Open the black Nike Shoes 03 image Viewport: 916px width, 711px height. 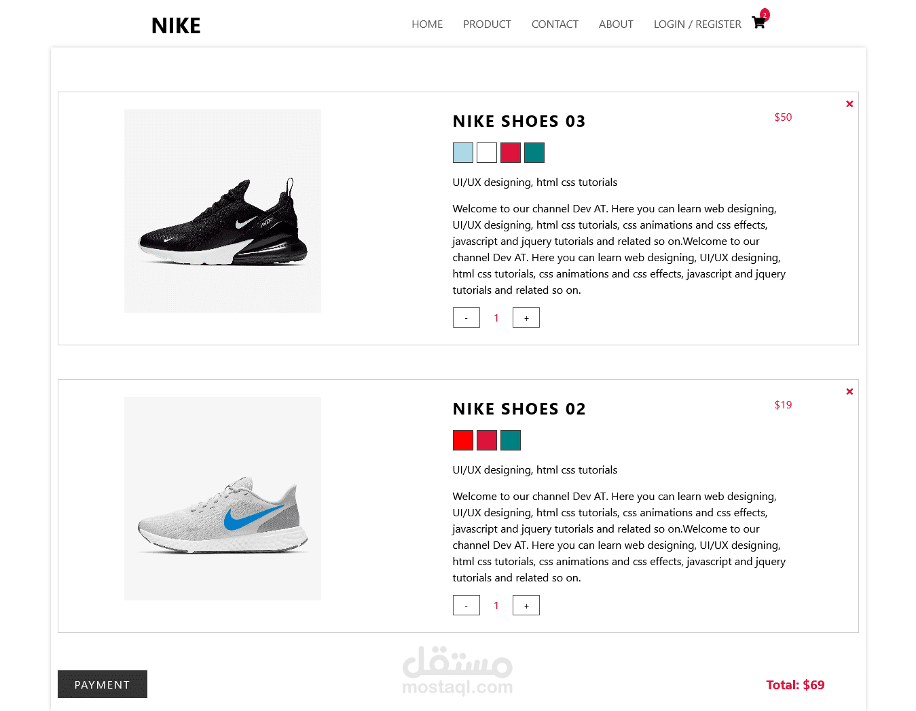click(223, 211)
